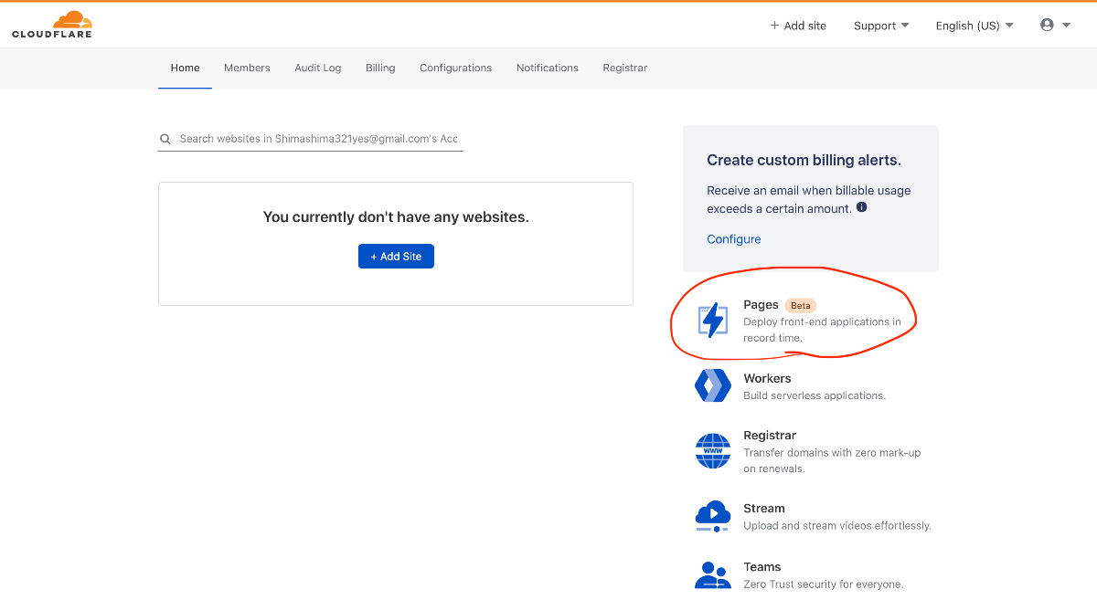Click the Configure billing alerts link
1097x600 pixels.
[734, 239]
